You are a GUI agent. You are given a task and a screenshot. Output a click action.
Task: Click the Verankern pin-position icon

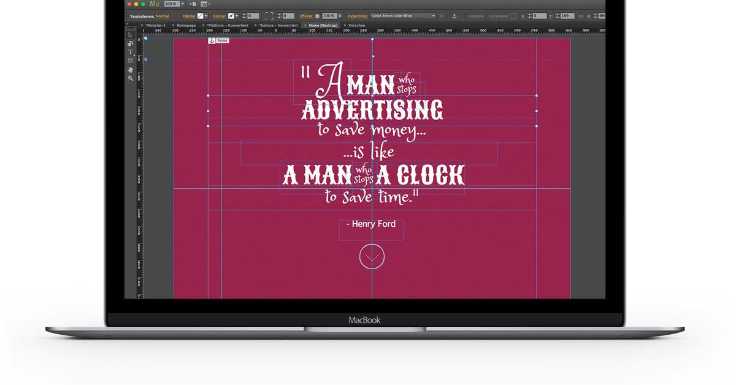click(513, 16)
